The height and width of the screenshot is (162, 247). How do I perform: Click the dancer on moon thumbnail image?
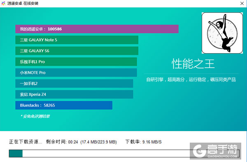pos(222,33)
